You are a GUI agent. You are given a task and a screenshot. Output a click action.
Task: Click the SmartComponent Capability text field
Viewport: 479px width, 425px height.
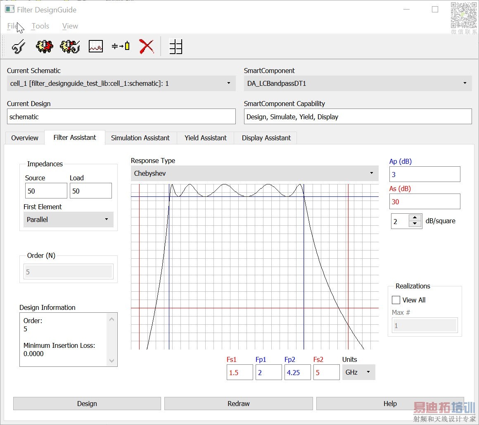pyautogui.click(x=358, y=117)
